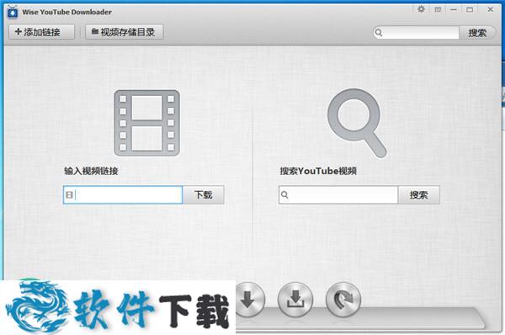This screenshot has height=335, width=505.
Task: Close the Wise YouTube Downloader window
Action: click(490, 9)
